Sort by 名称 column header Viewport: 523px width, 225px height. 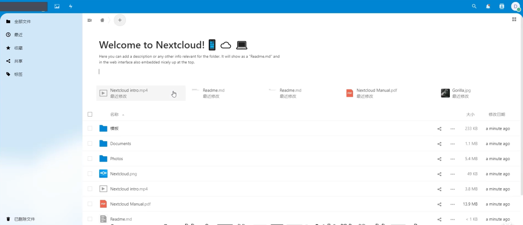click(114, 114)
